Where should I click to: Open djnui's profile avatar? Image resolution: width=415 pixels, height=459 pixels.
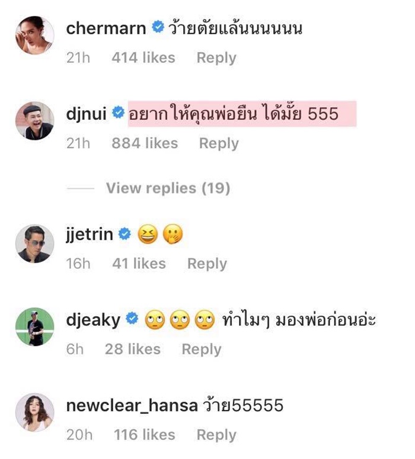pos(34,121)
